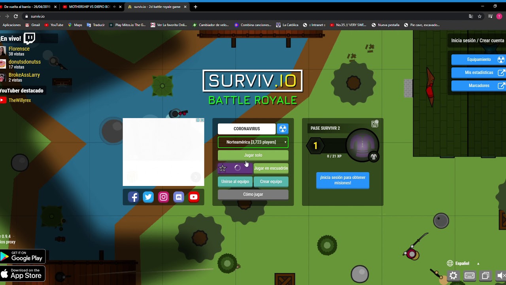Open the Facebook social link icon
The width and height of the screenshot is (506, 285).
[x=133, y=197]
